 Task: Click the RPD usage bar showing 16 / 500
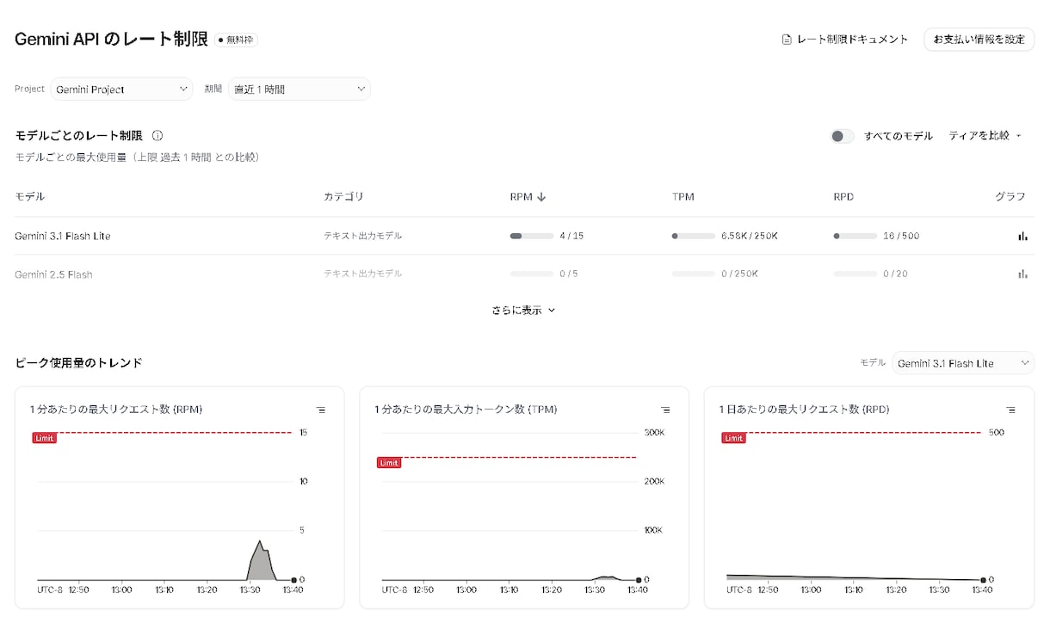pos(855,236)
